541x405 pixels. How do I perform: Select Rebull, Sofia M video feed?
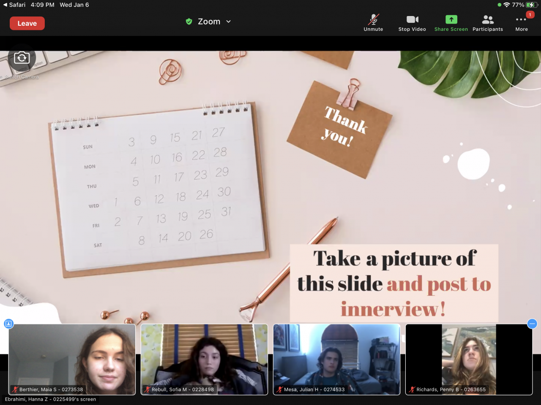point(204,359)
